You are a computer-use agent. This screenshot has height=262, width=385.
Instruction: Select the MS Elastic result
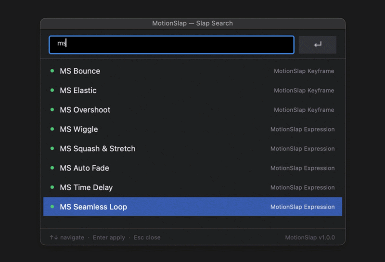tap(193, 91)
